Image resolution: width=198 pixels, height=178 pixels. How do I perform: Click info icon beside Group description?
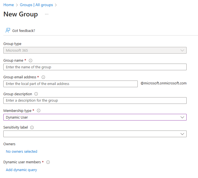click(36, 94)
